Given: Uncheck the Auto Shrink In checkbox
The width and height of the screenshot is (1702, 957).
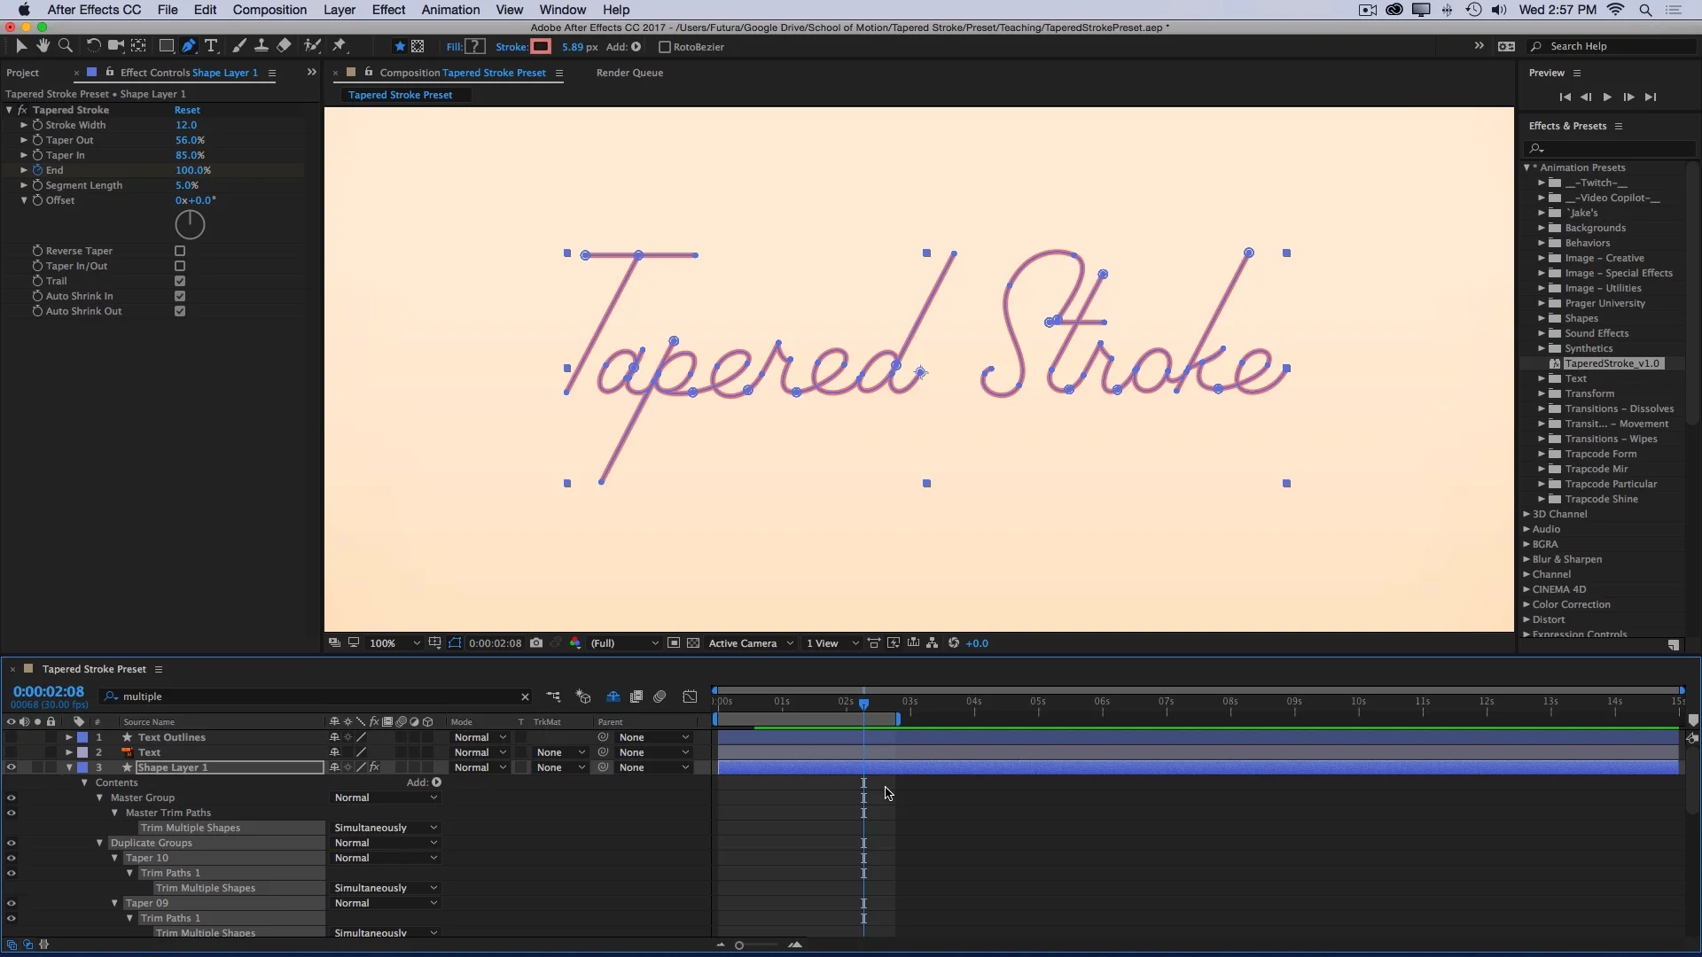Looking at the screenshot, I should [x=180, y=296].
